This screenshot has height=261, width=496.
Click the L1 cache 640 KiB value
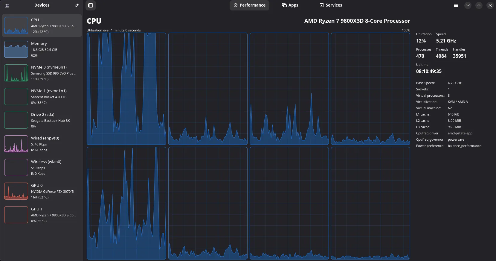pos(453,114)
